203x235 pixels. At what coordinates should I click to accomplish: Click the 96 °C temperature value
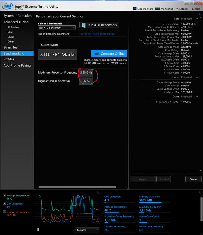86,81
